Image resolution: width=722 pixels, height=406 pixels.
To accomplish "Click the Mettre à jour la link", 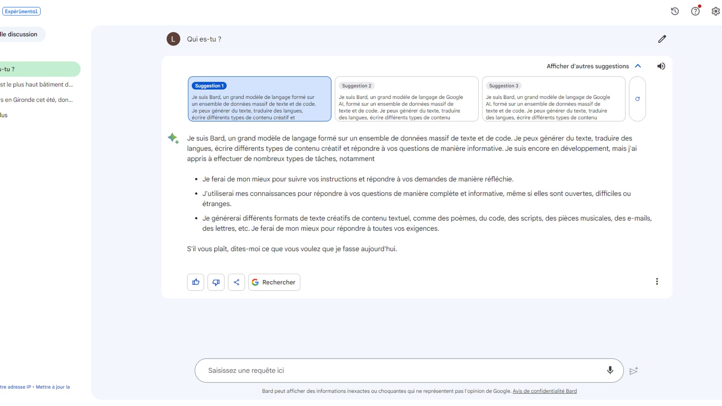I will [x=53, y=387].
